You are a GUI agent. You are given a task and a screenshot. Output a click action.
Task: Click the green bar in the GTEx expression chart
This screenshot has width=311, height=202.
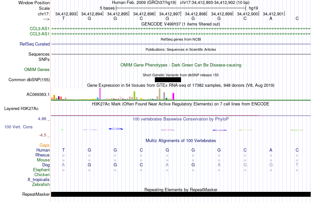(134, 96)
